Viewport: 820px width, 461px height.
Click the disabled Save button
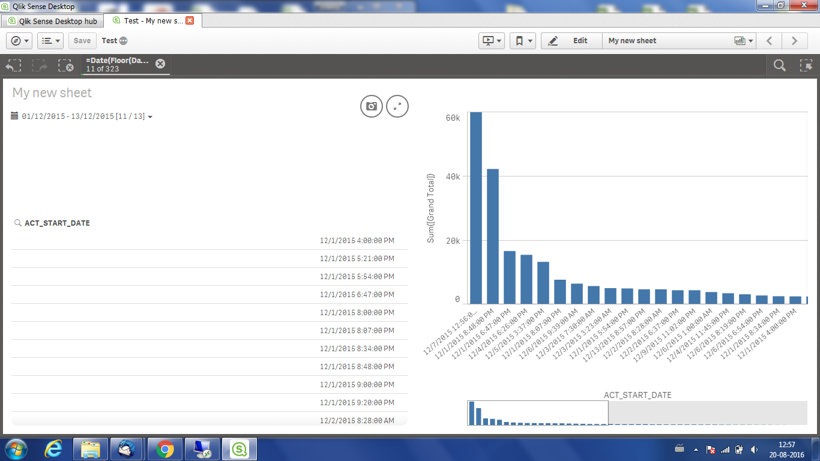coord(82,41)
